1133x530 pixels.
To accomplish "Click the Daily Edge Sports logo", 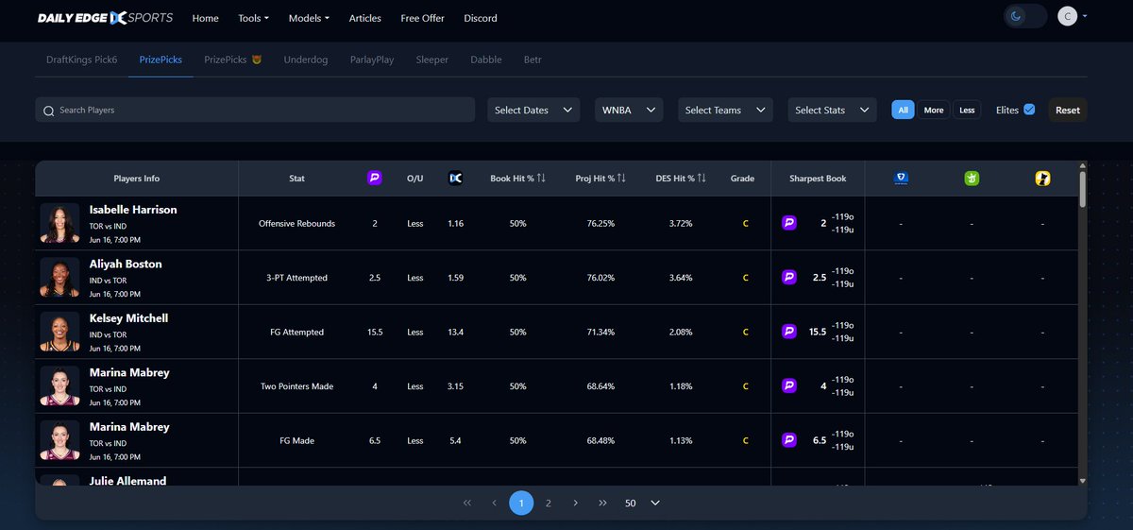I will click(x=105, y=18).
